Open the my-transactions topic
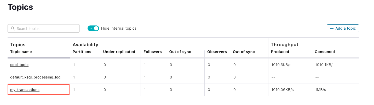Viewport: 374px width, 105px height. point(25,90)
